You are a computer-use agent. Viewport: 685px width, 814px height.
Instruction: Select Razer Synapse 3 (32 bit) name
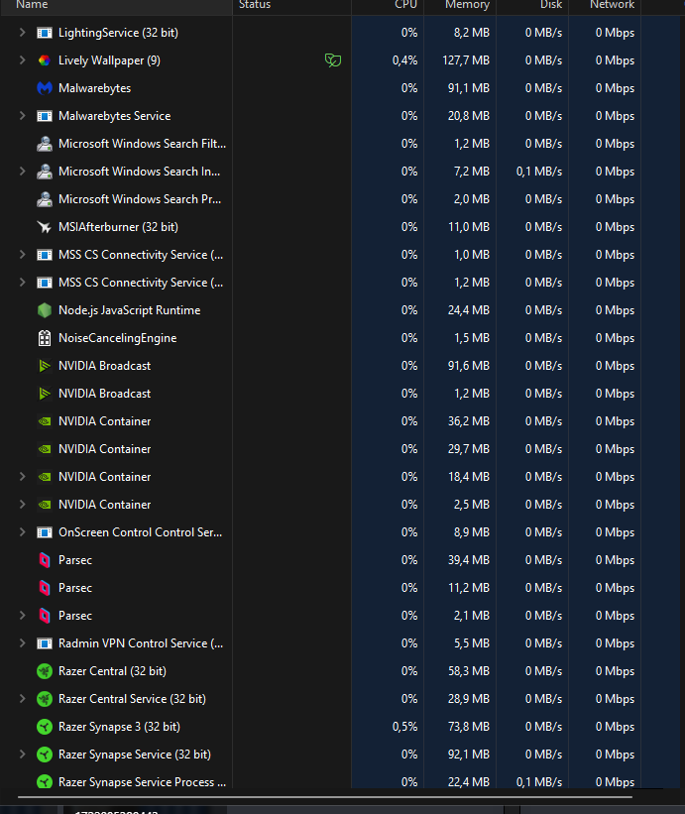tap(119, 727)
